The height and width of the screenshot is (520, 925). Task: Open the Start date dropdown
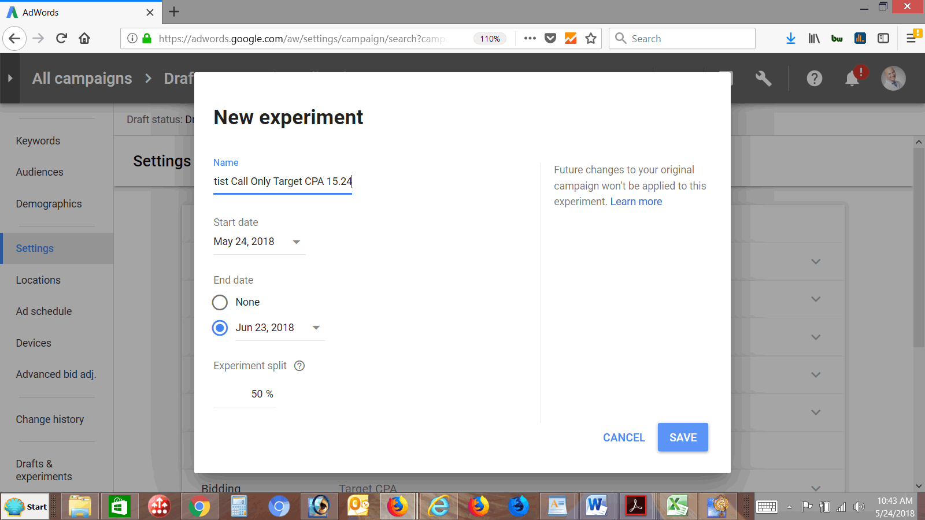click(296, 242)
